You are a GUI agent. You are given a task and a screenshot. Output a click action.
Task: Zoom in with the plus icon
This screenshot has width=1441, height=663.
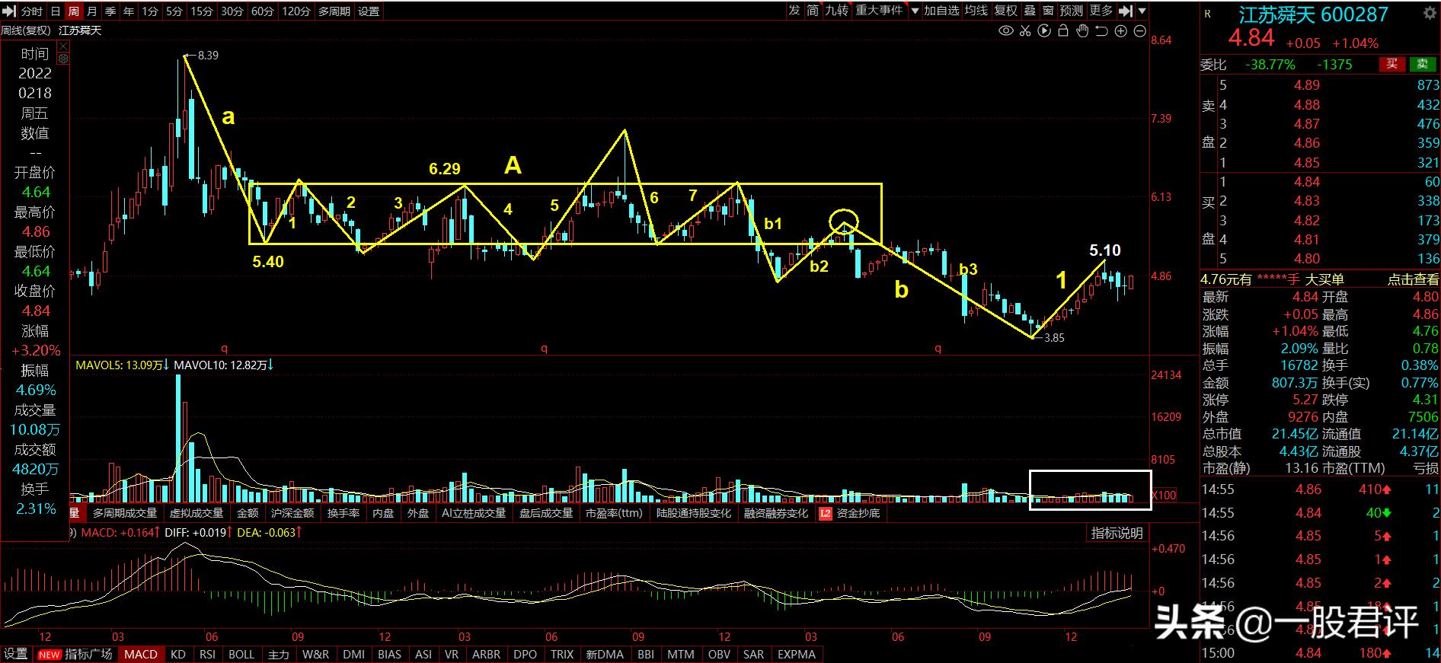pos(1121,31)
